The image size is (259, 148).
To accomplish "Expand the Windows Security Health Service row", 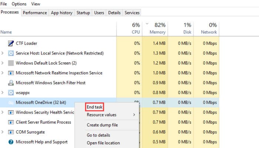I will (2, 112).
